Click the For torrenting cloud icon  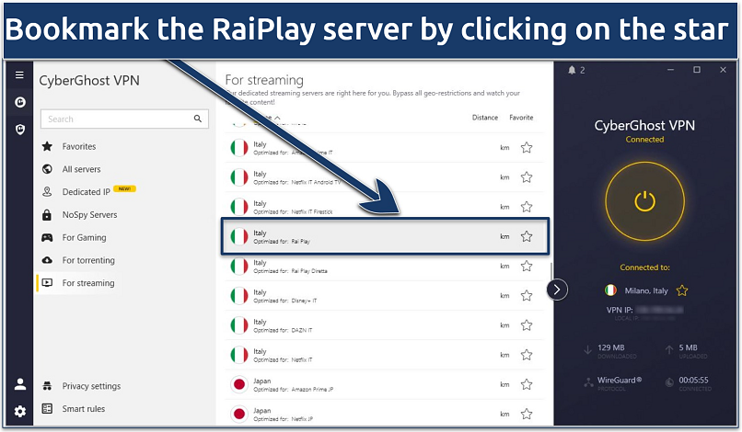coord(47,260)
